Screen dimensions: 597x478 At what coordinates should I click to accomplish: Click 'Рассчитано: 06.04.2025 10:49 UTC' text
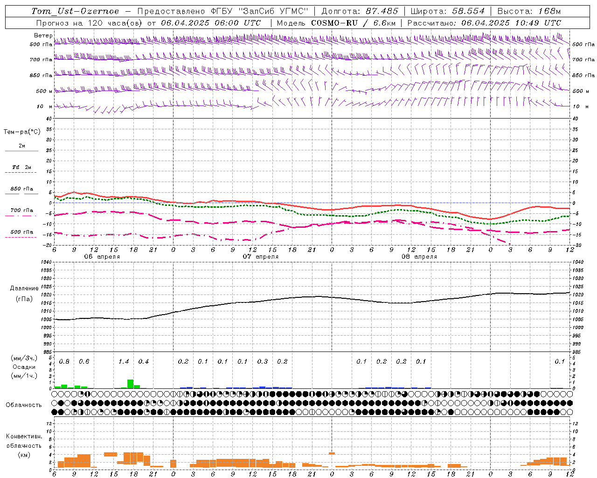click(x=484, y=23)
